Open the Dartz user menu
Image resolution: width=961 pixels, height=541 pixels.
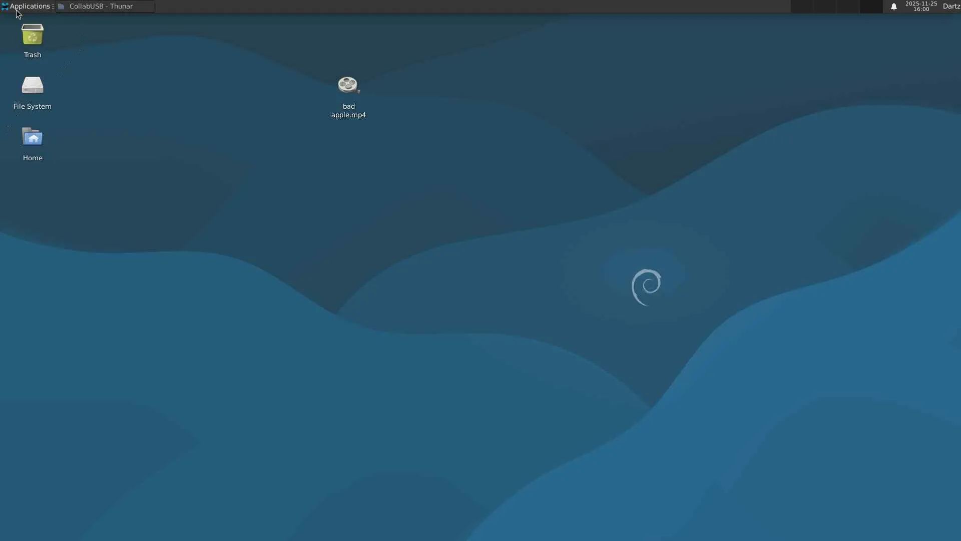(951, 7)
